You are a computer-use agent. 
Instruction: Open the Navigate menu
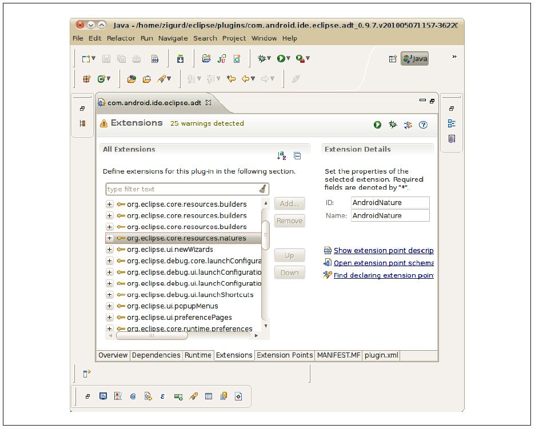(x=173, y=38)
